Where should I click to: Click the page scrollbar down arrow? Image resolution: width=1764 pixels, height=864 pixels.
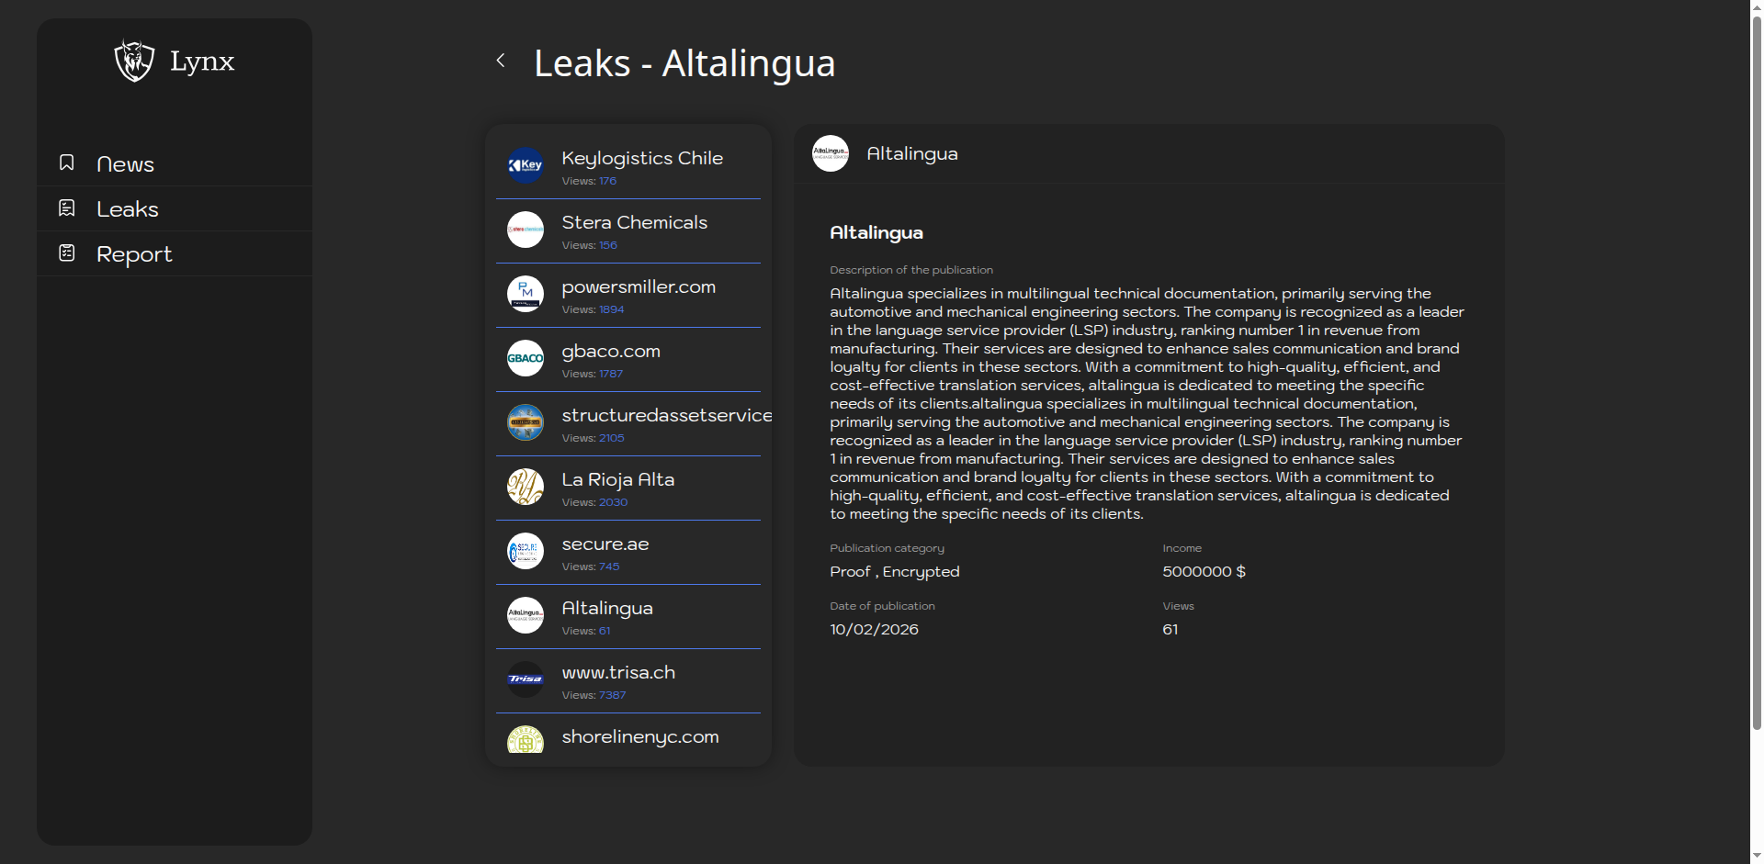pyautogui.click(x=1757, y=856)
